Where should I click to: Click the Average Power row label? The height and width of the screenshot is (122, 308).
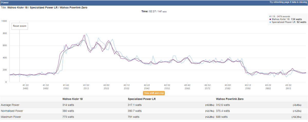point(10,105)
